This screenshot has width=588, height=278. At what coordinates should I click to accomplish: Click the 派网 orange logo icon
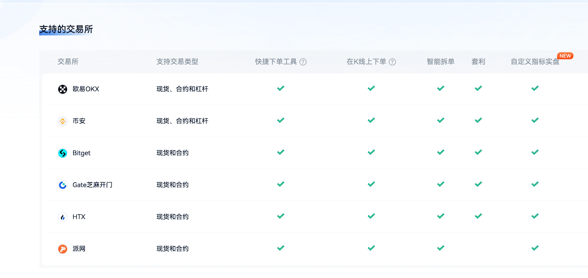pyautogui.click(x=63, y=249)
